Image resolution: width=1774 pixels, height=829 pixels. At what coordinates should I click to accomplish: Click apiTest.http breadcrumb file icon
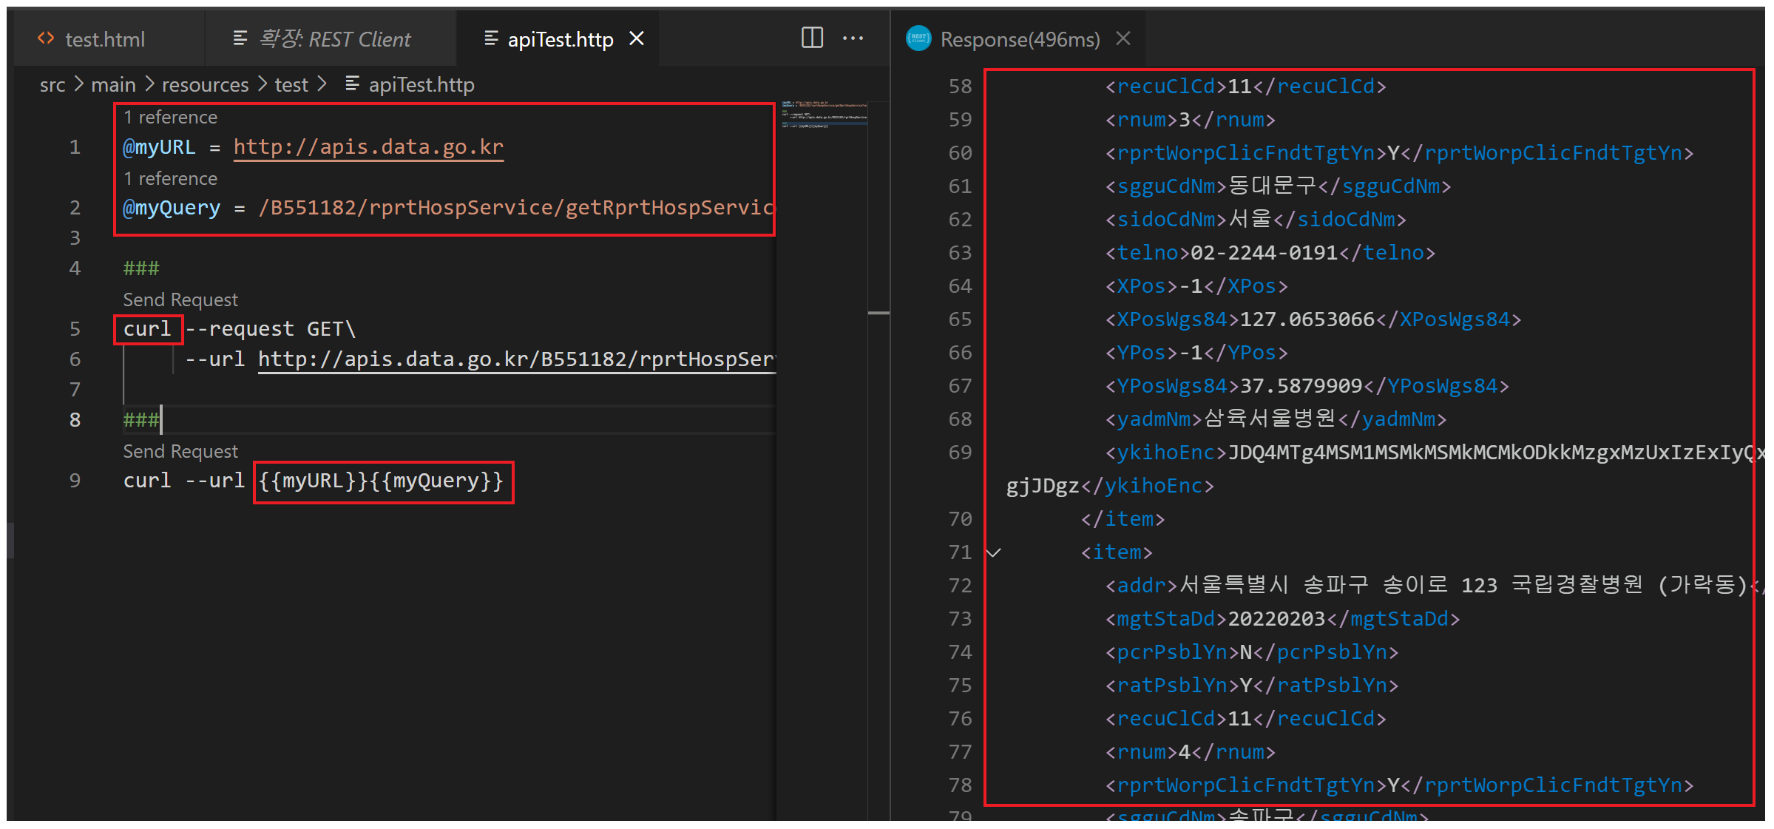353,84
